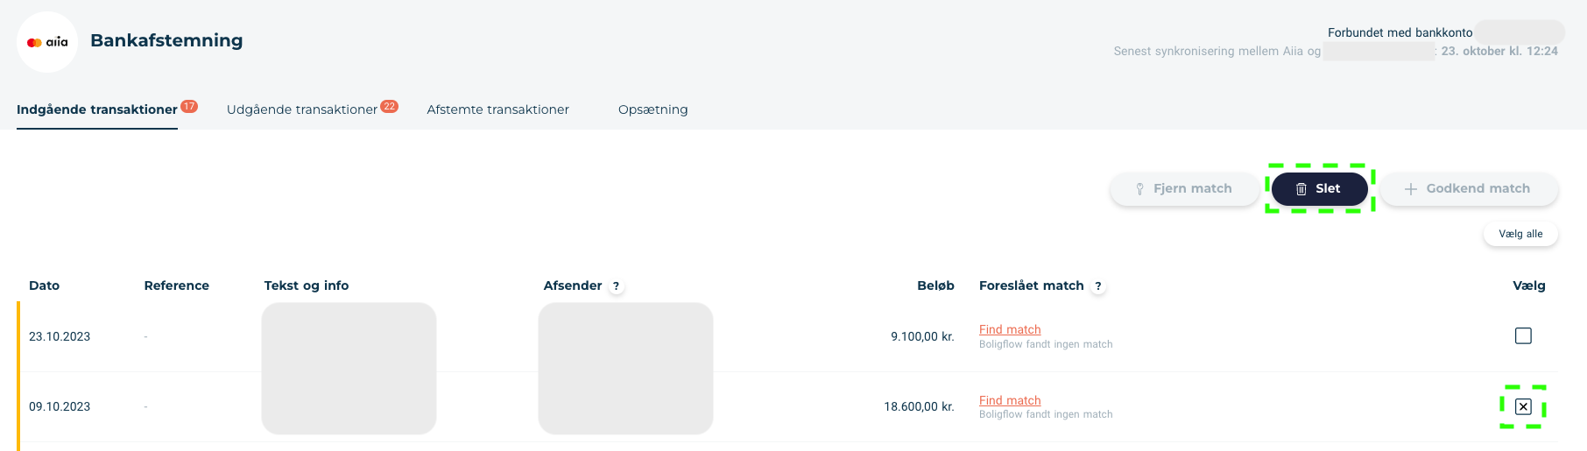Click the trash icon on Slet button
1587x451 pixels.
[x=1301, y=189]
